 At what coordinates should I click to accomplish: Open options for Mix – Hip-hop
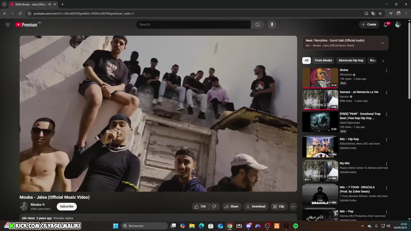point(387,140)
